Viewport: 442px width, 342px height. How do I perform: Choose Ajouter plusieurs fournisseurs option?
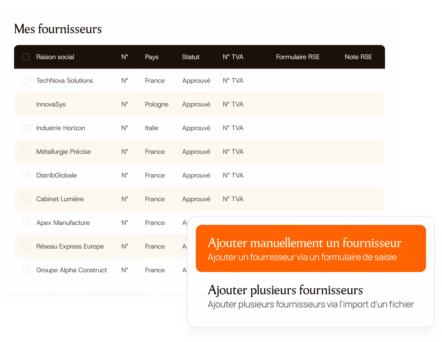[x=311, y=297]
